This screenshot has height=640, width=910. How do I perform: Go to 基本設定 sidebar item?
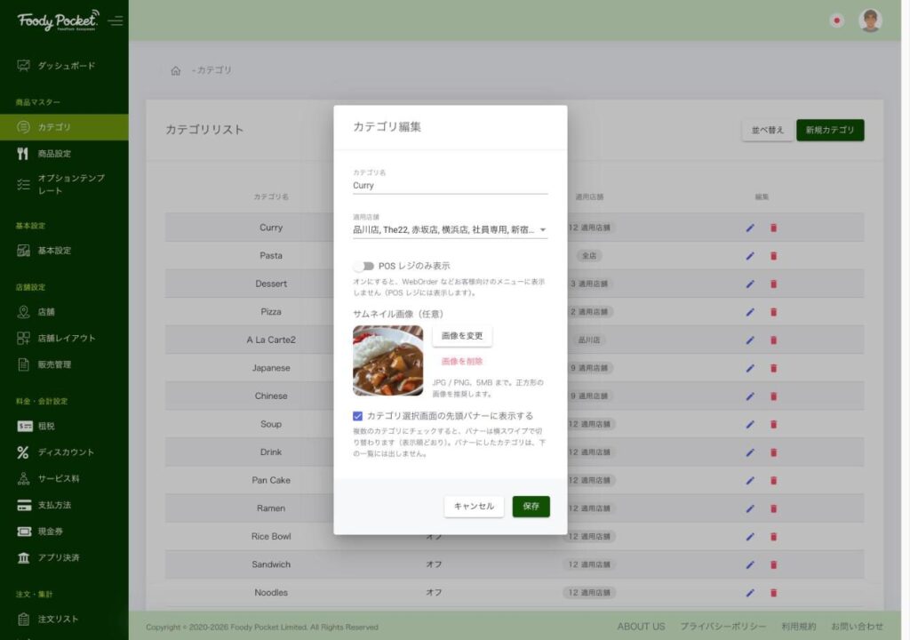click(x=64, y=251)
